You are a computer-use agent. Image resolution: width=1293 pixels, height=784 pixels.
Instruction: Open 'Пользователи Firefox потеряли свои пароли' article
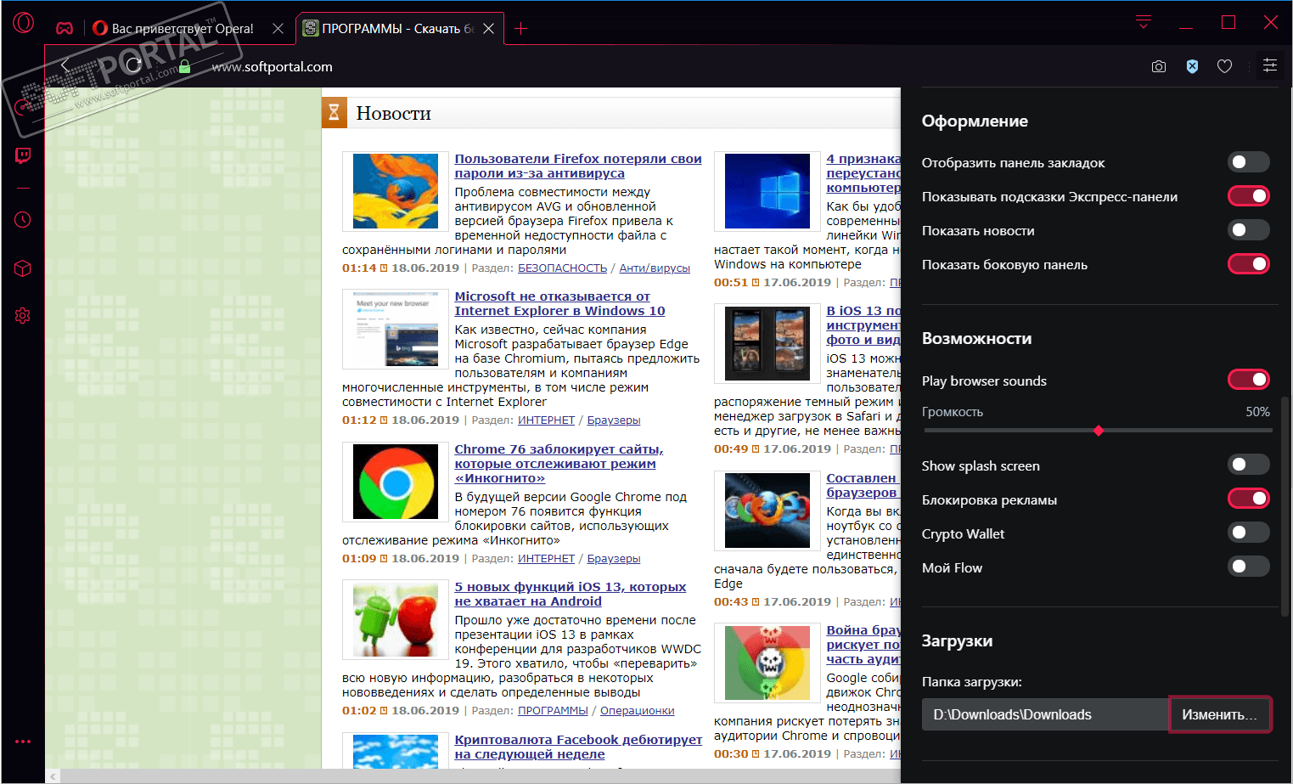click(x=577, y=166)
